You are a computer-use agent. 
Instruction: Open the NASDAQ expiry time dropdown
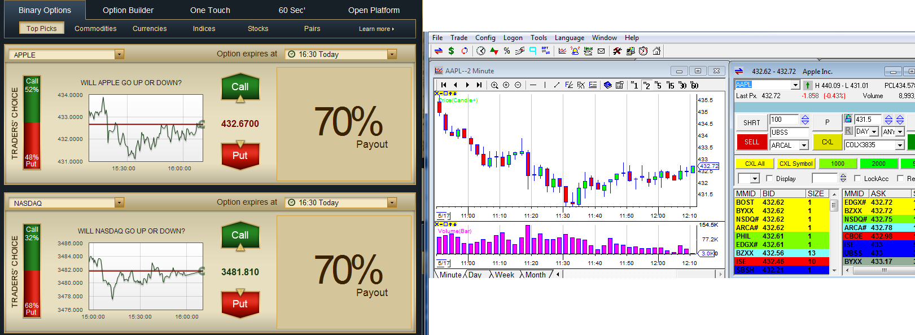tap(392, 203)
